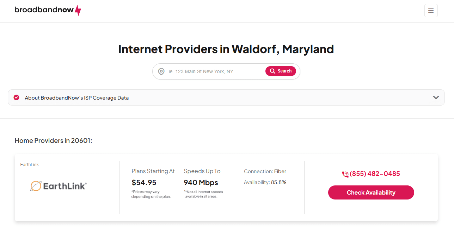Click the Home Providers in 20601 heading

(53, 141)
